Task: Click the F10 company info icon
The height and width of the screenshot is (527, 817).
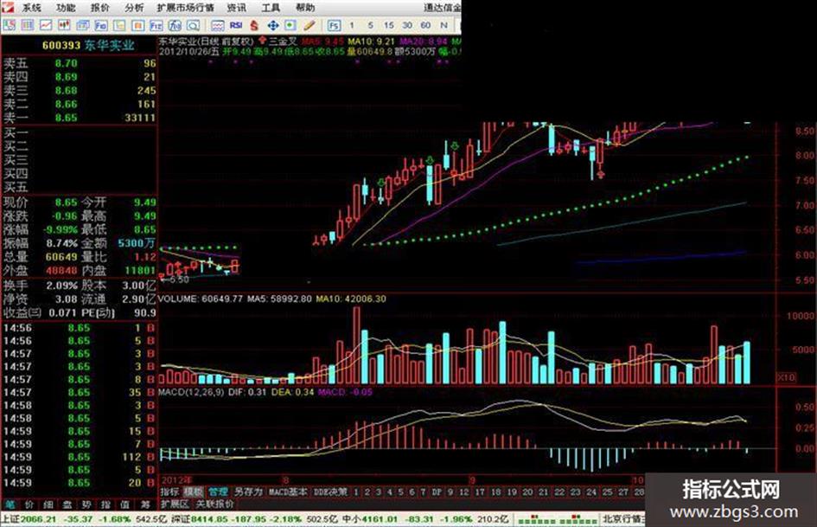Action: coord(100,24)
